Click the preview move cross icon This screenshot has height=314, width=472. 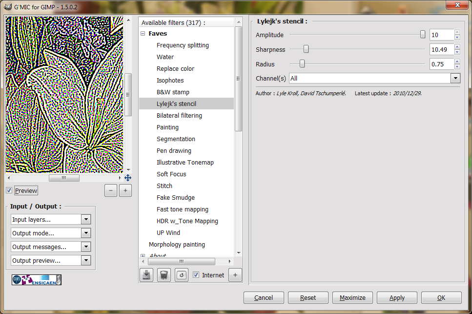(128, 178)
